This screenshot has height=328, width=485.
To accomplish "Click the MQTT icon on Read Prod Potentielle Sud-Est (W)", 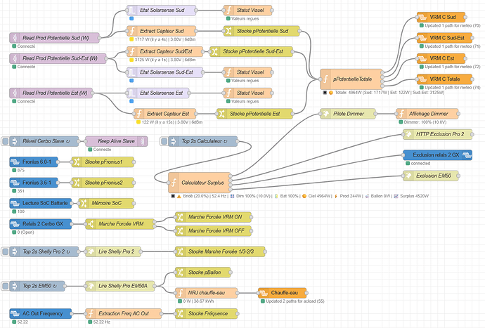I will click(x=15, y=58).
